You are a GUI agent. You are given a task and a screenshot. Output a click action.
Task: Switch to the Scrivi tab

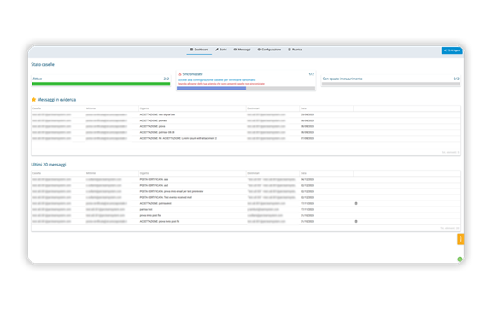coord(221,50)
